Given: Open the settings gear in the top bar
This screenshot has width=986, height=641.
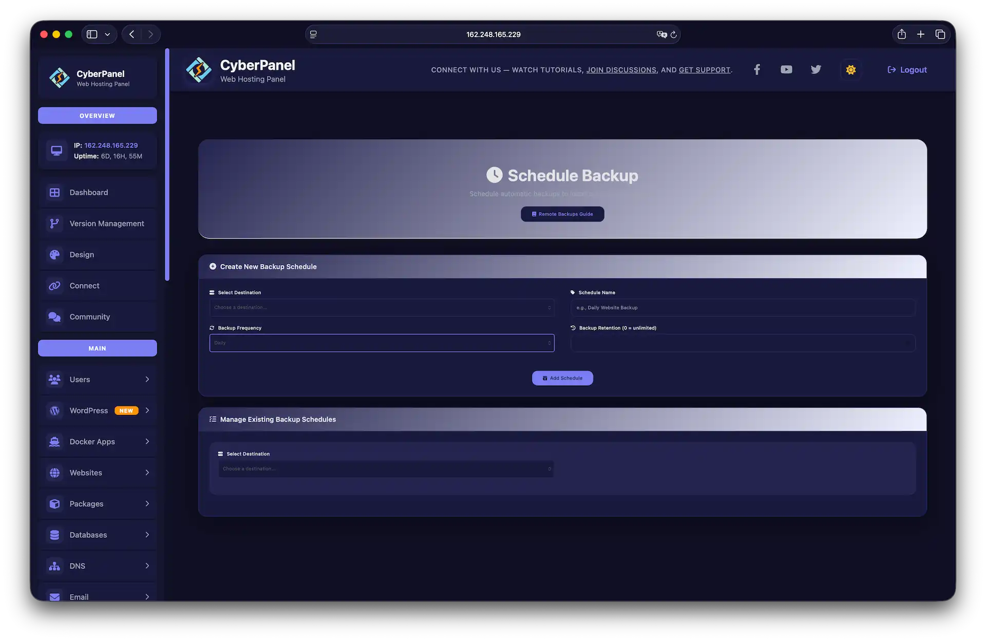Looking at the screenshot, I should click(850, 69).
